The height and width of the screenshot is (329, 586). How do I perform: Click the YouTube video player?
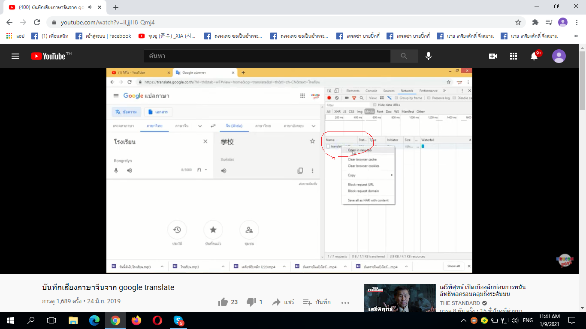click(289, 170)
